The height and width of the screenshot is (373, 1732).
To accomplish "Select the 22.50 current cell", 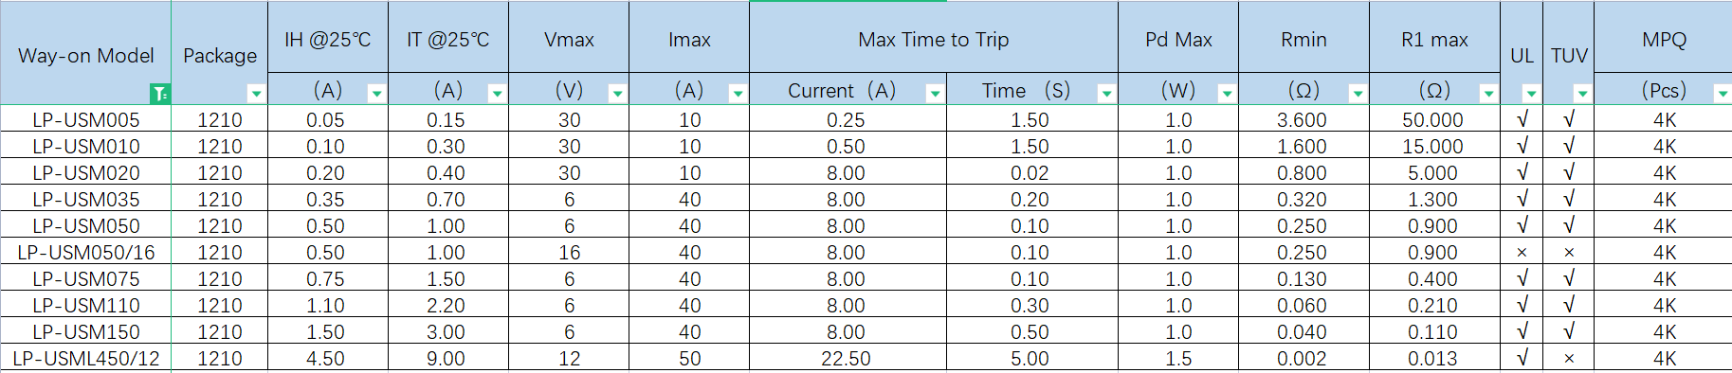I will coord(846,359).
